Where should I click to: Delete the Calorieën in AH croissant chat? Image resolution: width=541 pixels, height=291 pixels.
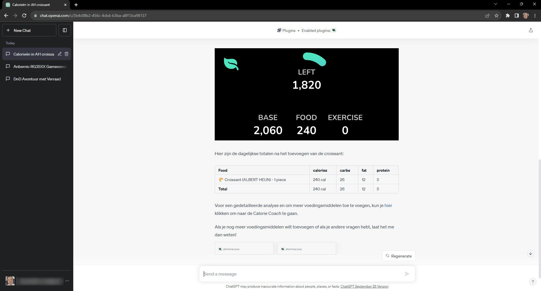pyautogui.click(x=66, y=54)
